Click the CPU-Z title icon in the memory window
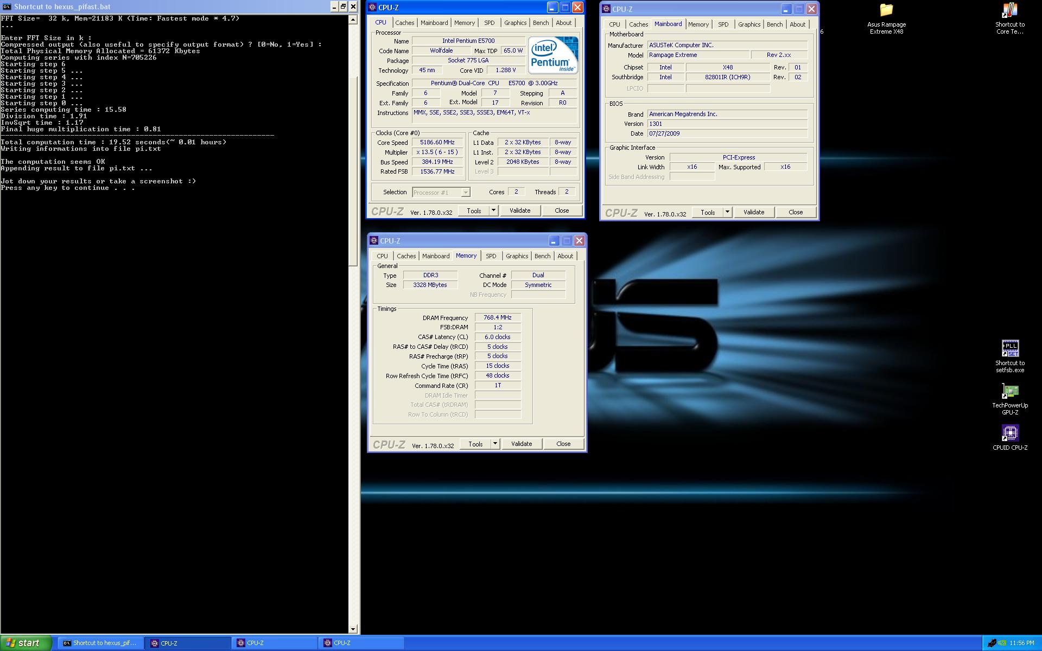This screenshot has width=1042, height=651. [x=374, y=240]
